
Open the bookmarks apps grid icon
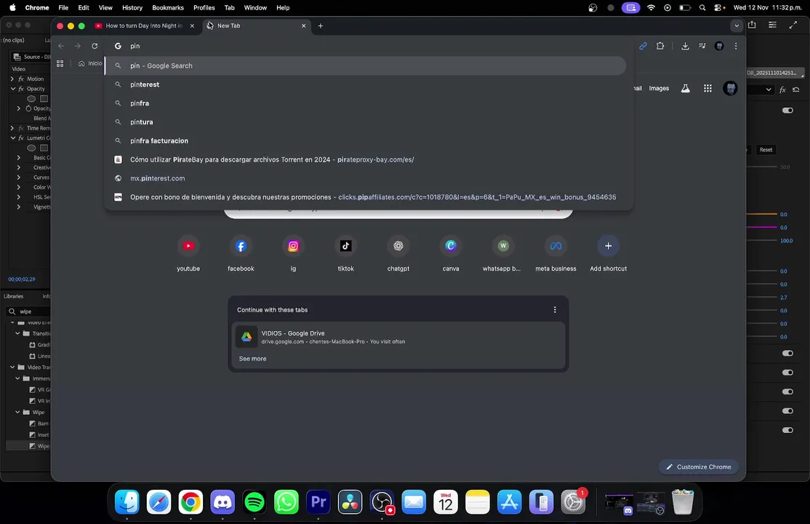(60, 63)
